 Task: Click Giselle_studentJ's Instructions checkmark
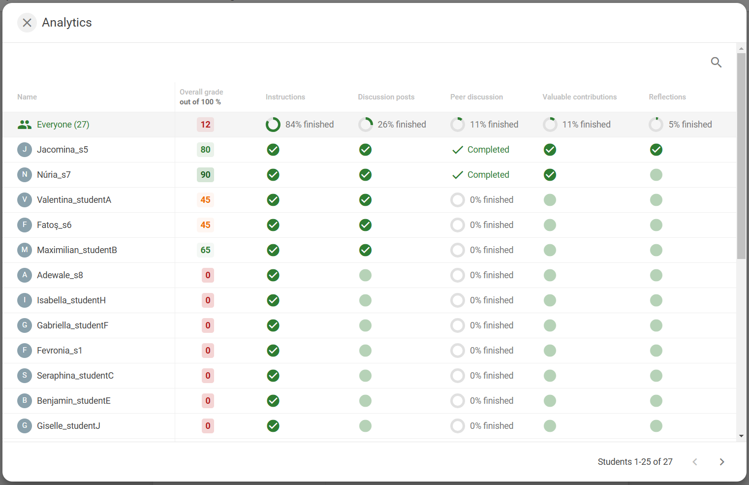pos(273,426)
